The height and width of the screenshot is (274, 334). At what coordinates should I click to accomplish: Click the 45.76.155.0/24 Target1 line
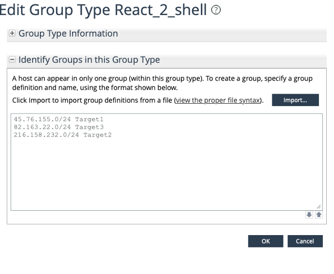pyautogui.click(x=59, y=119)
